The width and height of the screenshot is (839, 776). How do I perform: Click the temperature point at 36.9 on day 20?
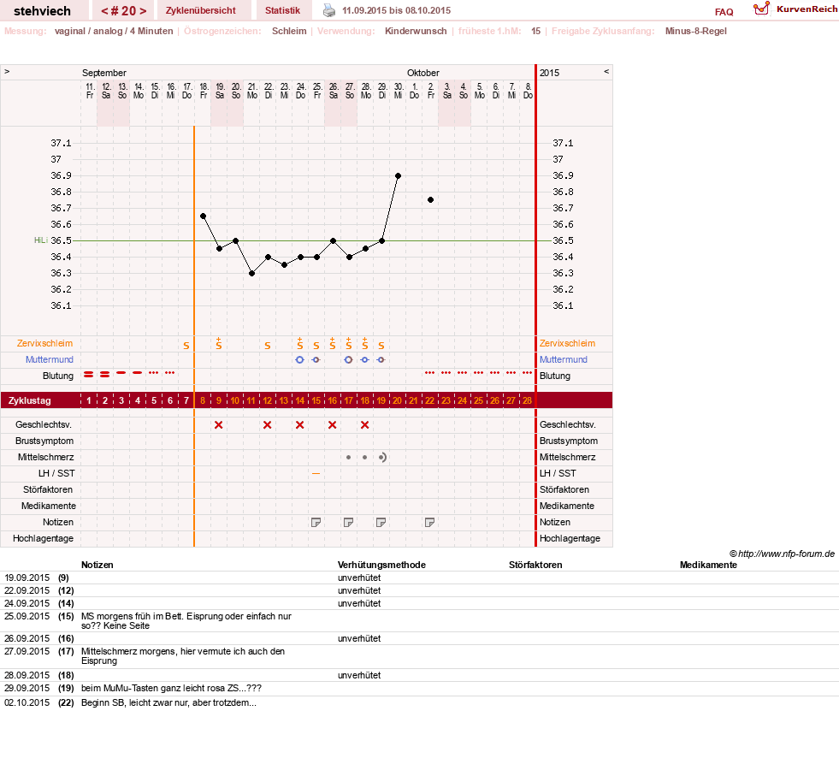click(x=398, y=175)
